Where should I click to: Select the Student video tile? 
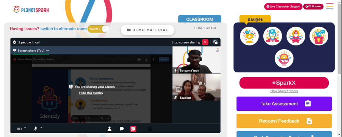pos(196,87)
